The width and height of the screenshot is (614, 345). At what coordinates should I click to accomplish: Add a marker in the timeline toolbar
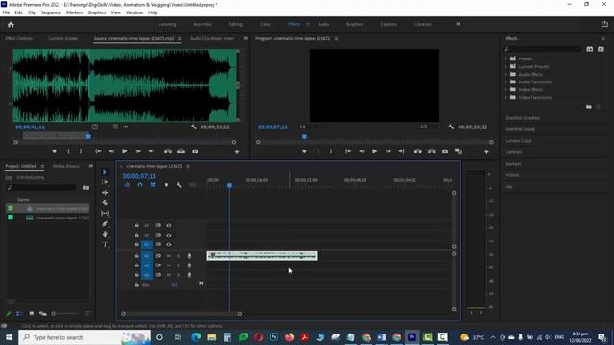click(x=166, y=185)
